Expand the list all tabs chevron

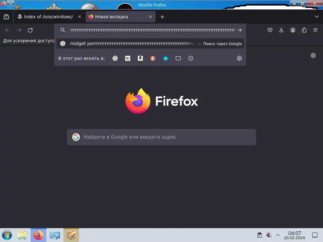317,17
